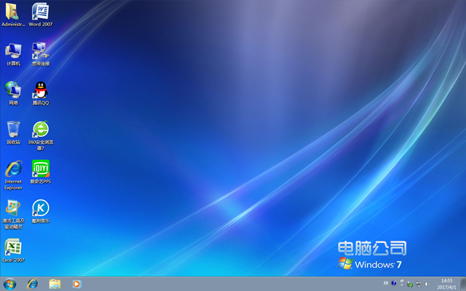Click the EN input language indicator
The width and height of the screenshot is (466, 291).
click(385, 283)
